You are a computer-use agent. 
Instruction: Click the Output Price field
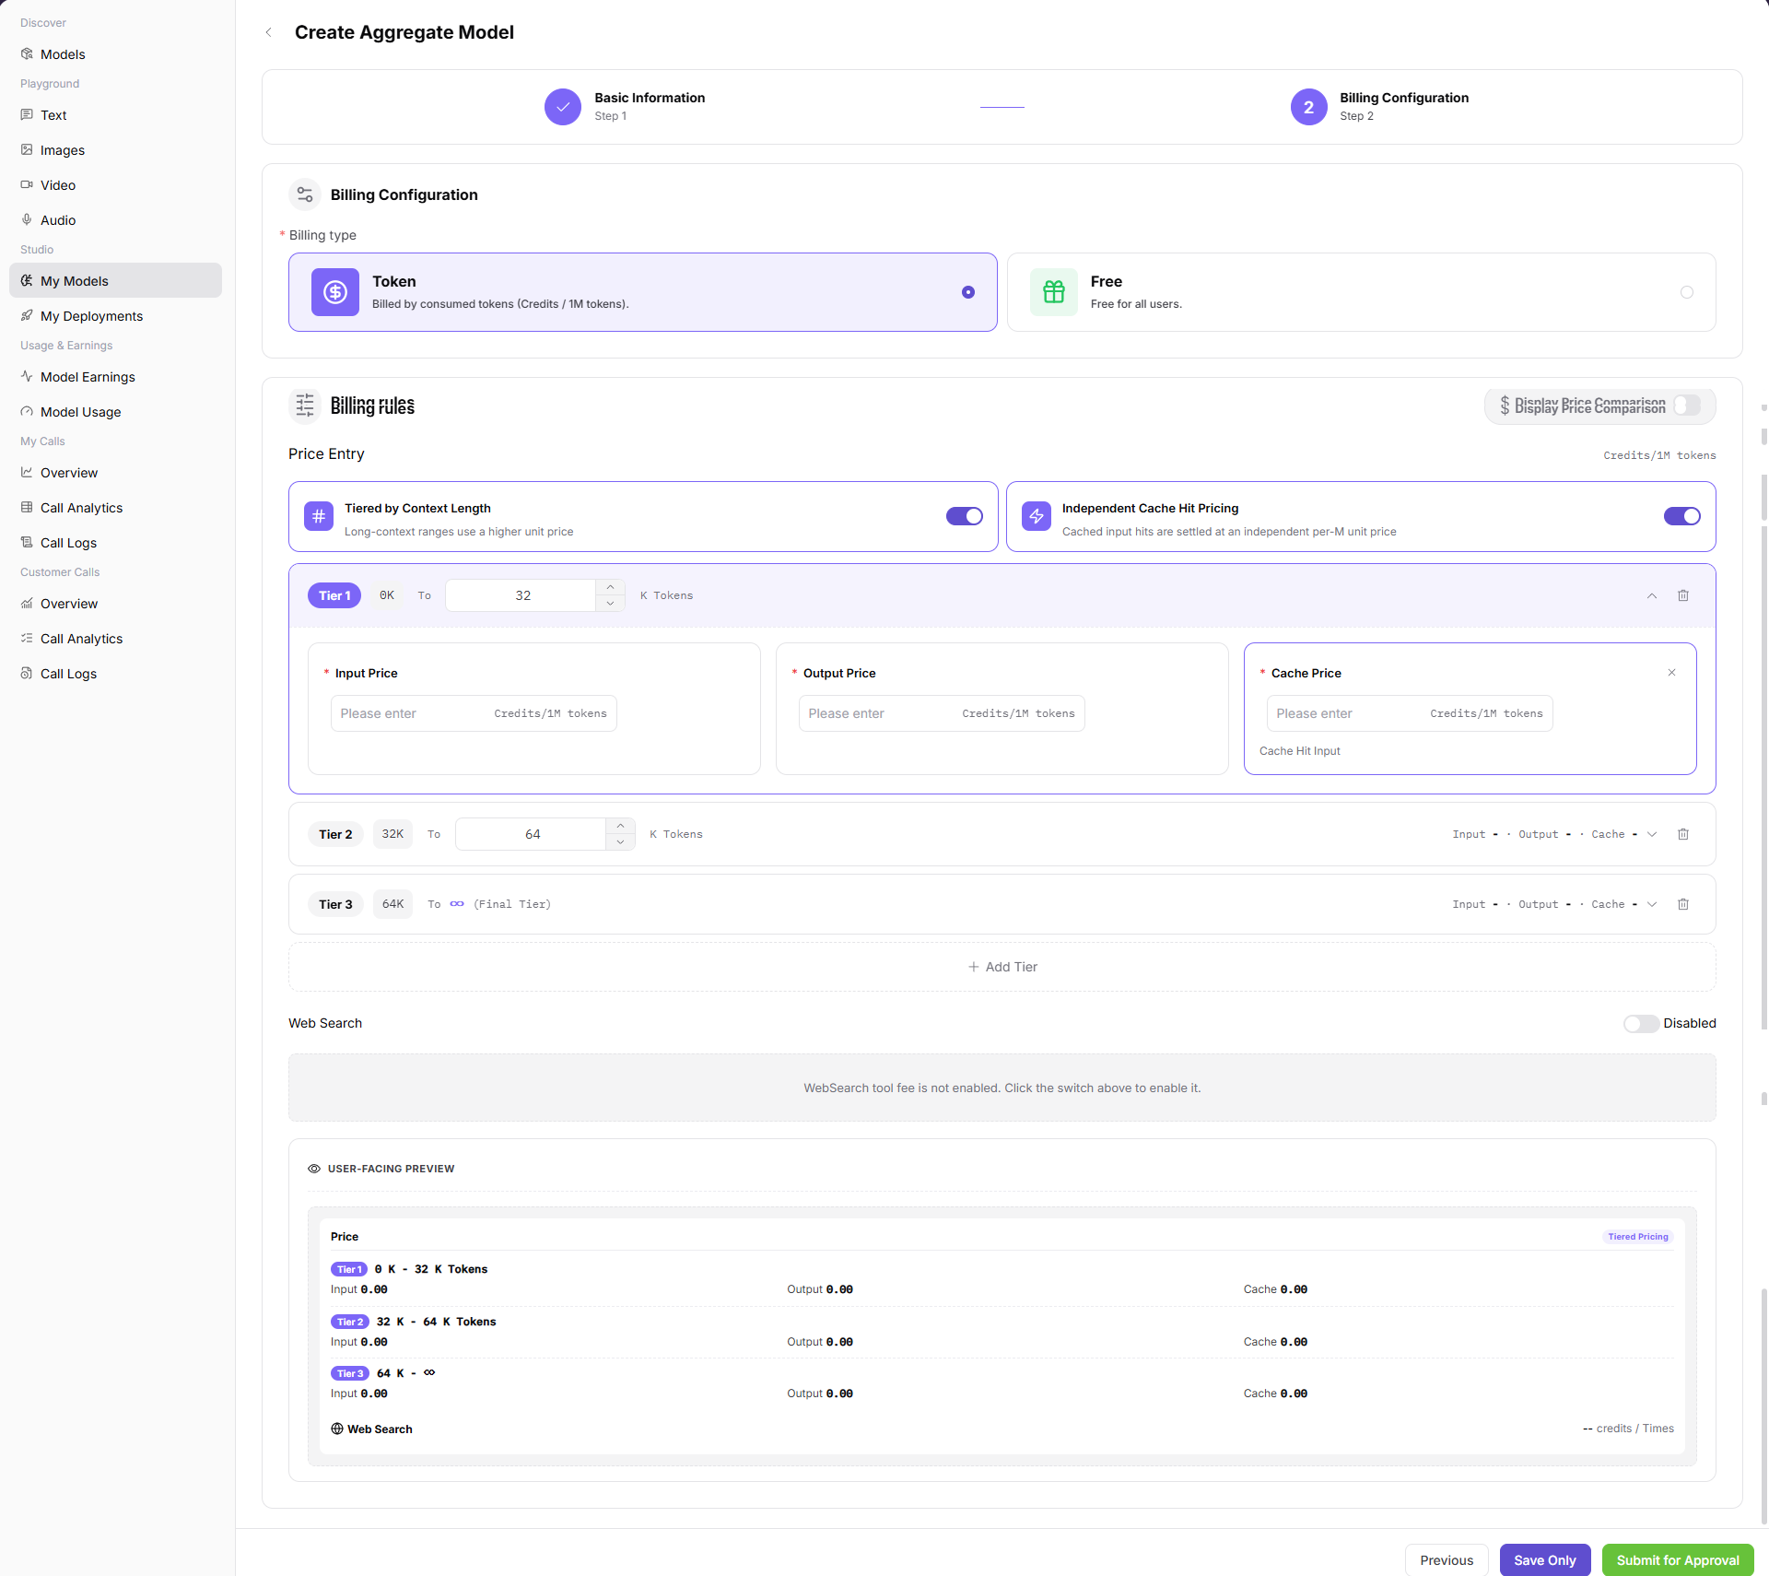942,713
